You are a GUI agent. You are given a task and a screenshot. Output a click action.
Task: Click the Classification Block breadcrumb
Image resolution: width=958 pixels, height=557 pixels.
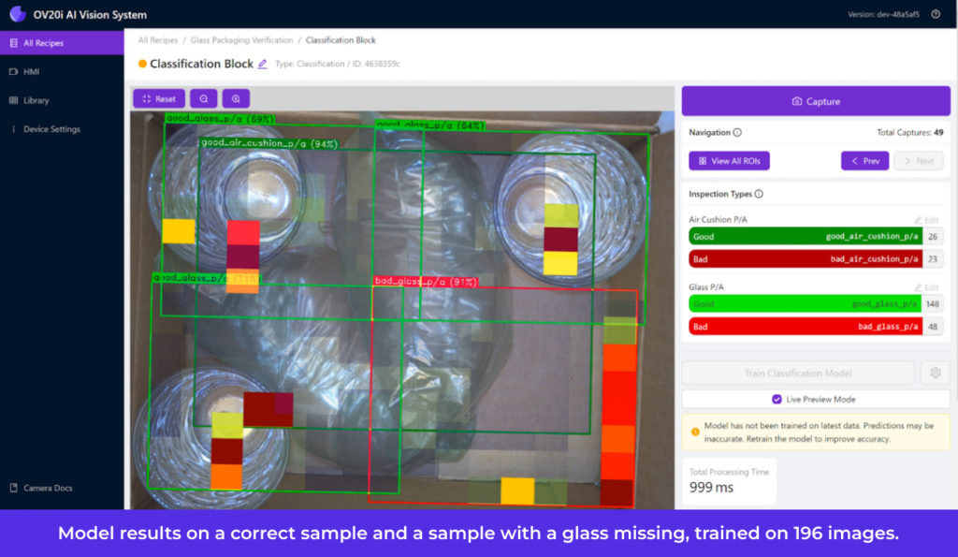341,39
